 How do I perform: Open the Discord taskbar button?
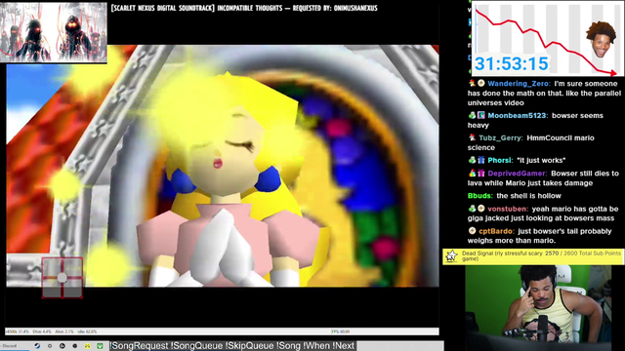pos(15,346)
